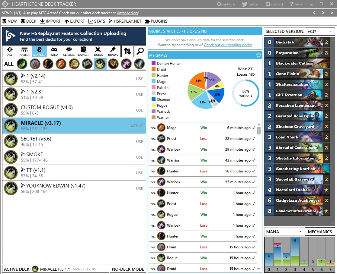The image size is (337, 274).
Task: Filter decks by Mage class icon
Action: point(61,64)
